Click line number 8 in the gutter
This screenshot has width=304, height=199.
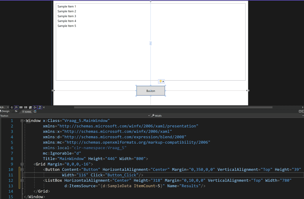[x=12, y=159]
